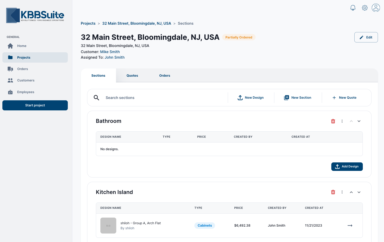Move Kitchen Island section down with chevron
Viewport: 384px width, 242px height.
click(x=359, y=192)
